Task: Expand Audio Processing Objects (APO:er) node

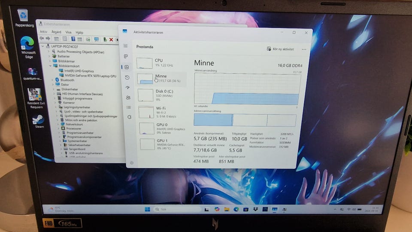Action: [x=48, y=52]
